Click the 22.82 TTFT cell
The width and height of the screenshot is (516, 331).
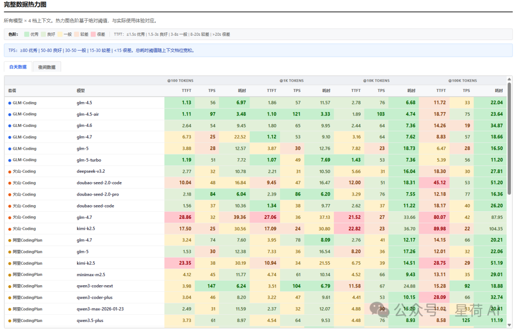(x=349, y=229)
